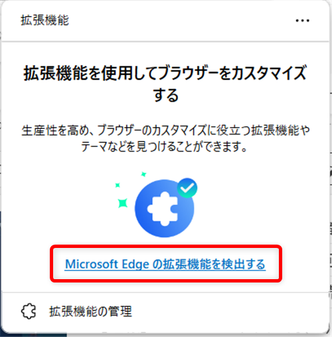Image resolution: width=332 pixels, height=337 pixels.
Task: Click the medium green sparkle at left
Action: 118,185
